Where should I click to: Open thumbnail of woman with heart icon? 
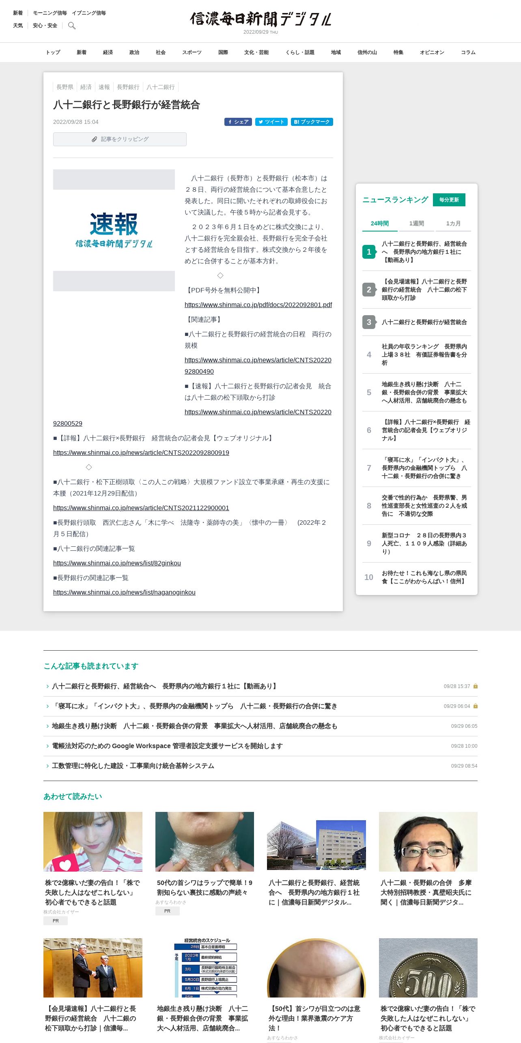click(x=93, y=842)
